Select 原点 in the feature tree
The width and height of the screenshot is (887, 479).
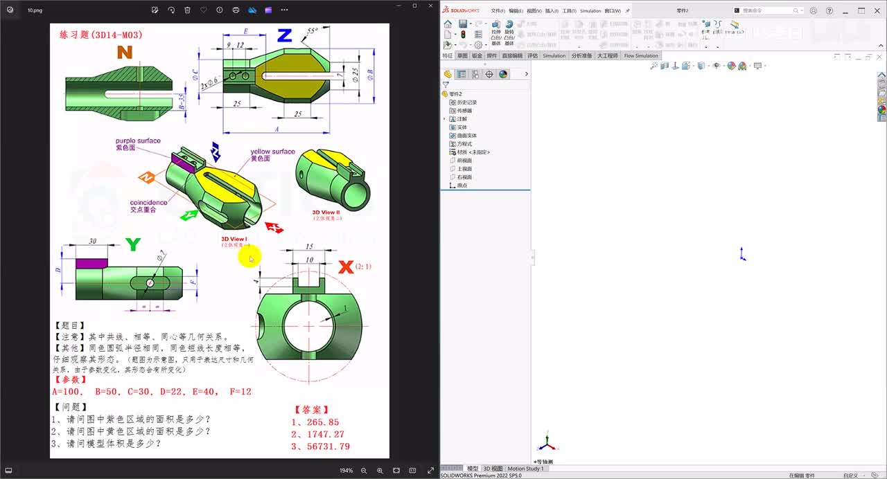pos(459,186)
